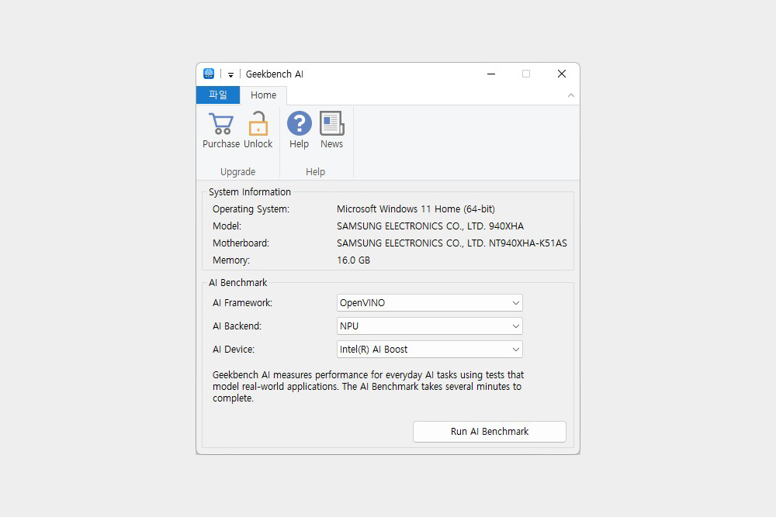This screenshot has height=517, width=776.
Task: Close the Geekbench AI window
Action: point(561,74)
